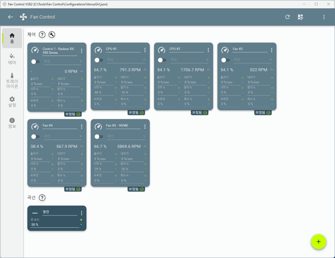Viewport: 335px width, 258px height.
Task: Open 곡선 dropdown on CPU #2 card
Action: coord(190,60)
